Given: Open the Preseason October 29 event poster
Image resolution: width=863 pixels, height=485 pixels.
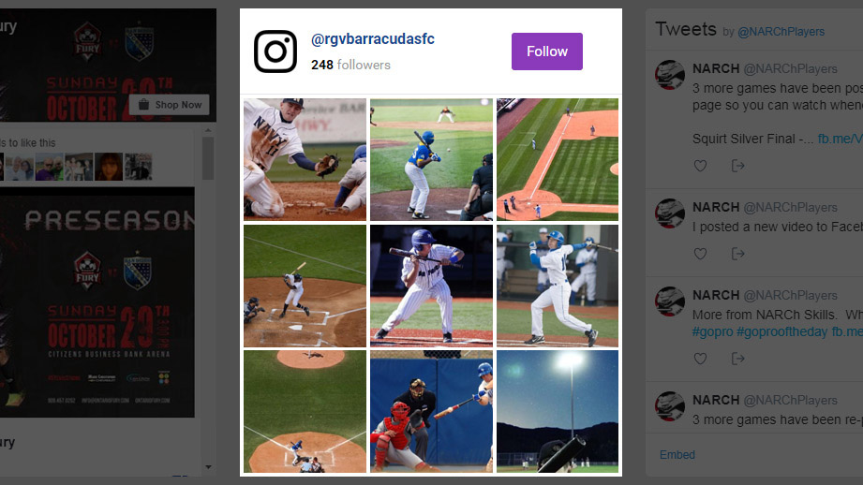Looking at the screenshot, I should (97, 302).
